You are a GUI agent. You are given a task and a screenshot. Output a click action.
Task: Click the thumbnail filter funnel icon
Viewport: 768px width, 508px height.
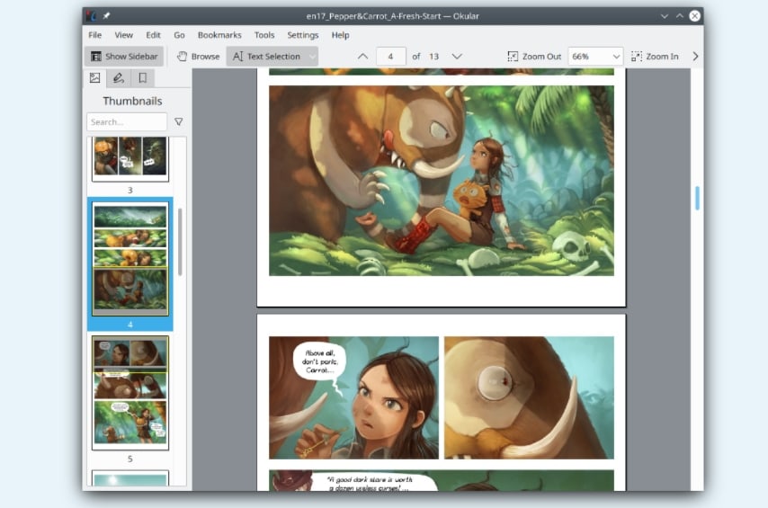click(179, 122)
